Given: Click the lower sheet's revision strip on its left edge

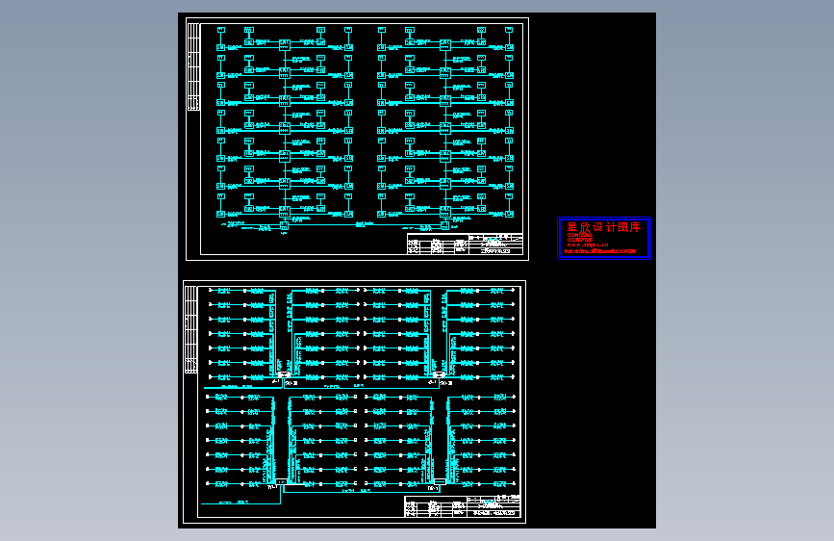Looking at the screenshot, I should [191, 329].
